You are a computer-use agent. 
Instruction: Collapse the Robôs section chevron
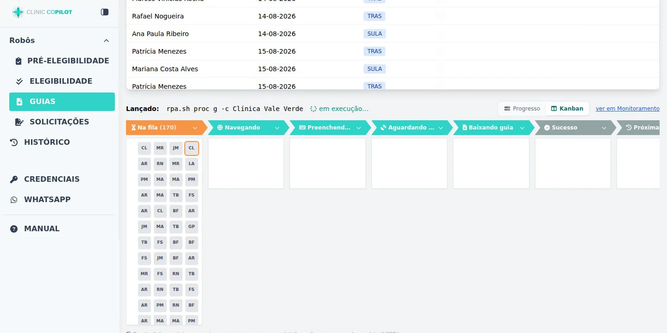coord(107,41)
